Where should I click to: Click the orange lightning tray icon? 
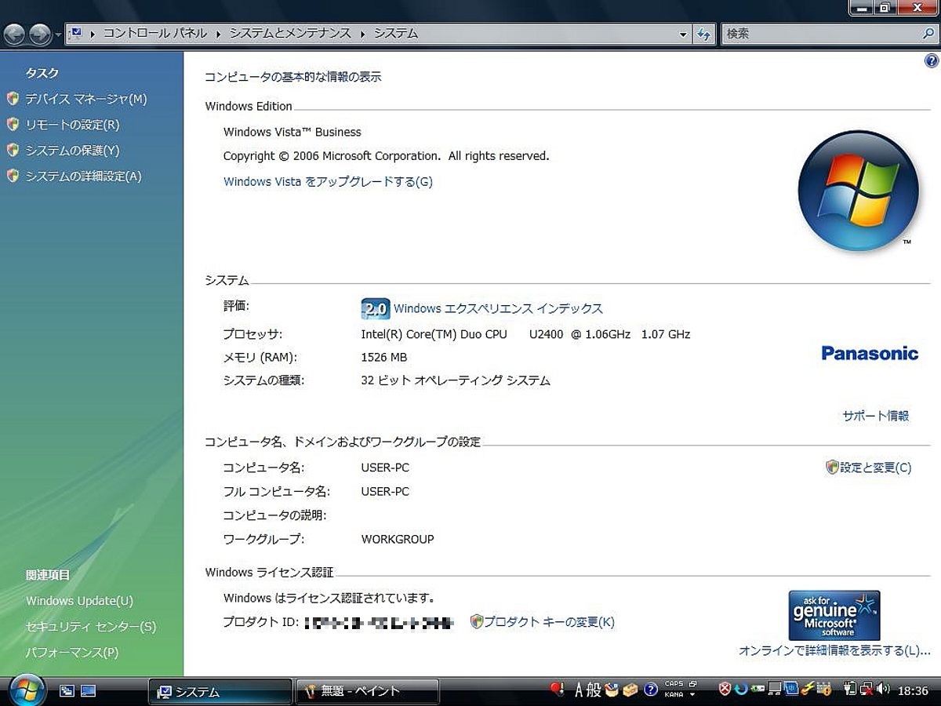click(807, 690)
